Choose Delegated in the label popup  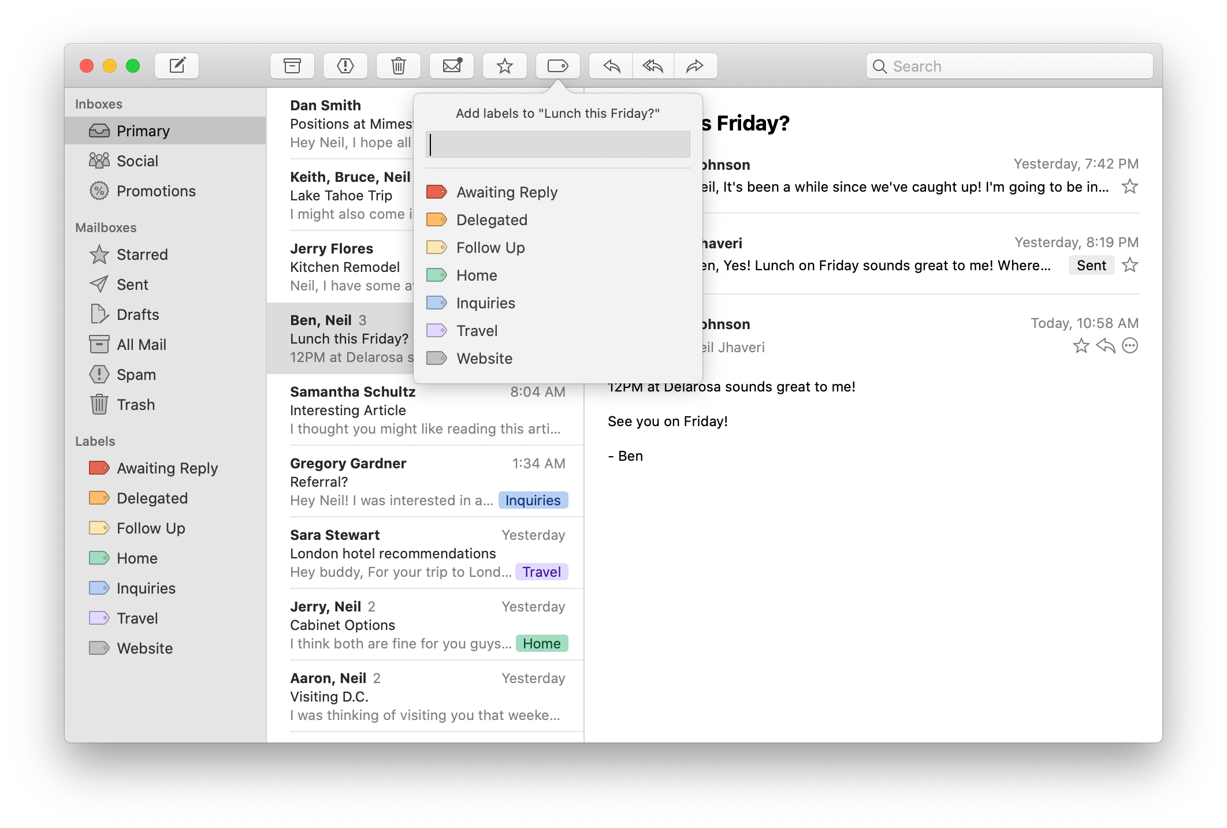(558, 220)
